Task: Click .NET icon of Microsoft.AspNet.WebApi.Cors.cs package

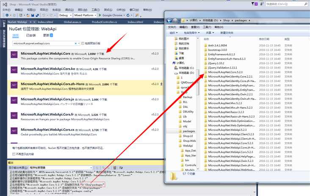Action: point(14,131)
